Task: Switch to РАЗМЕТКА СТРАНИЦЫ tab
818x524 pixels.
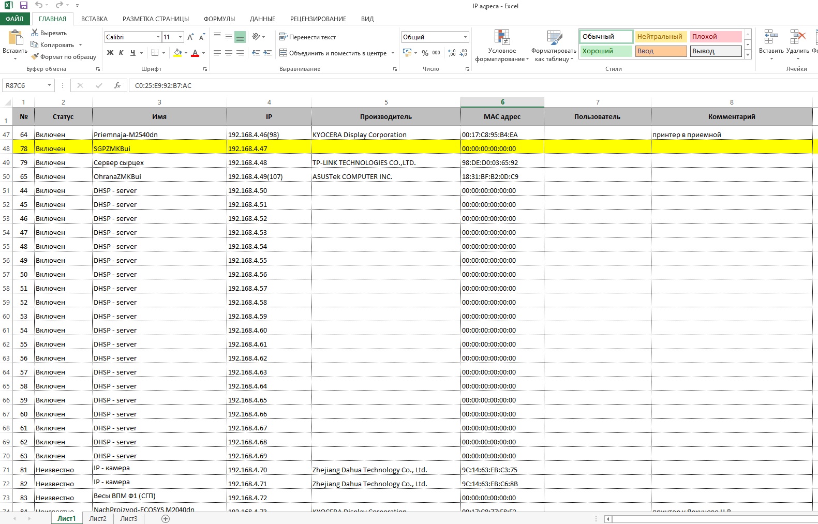Action: coord(156,19)
